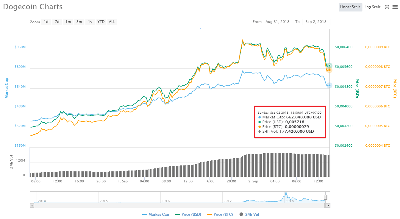Edit the From date field Aug 31, 2018
Image resolution: width=400 pixels, height=219 pixels.
point(278,22)
